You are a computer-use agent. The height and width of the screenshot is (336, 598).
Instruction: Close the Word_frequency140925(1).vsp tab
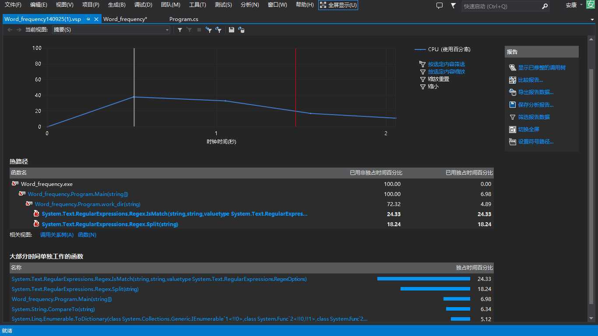96,19
